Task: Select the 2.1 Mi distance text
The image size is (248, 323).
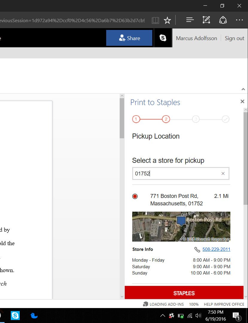Action: 221,196
